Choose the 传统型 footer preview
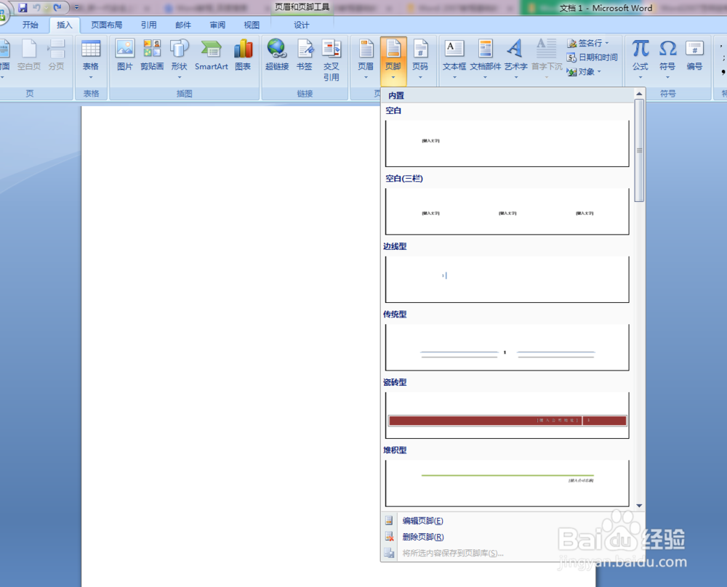This screenshot has width=727, height=587. (507, 347)
